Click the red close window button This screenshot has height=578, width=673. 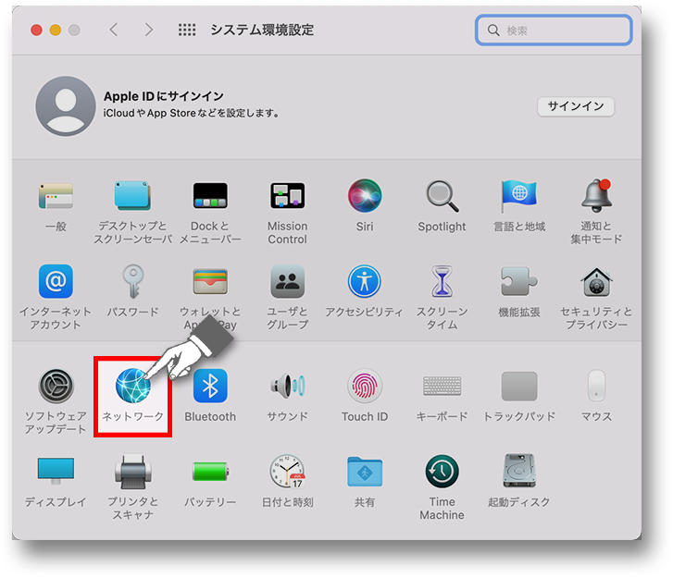pyautogui.click(x=36, y=30)
